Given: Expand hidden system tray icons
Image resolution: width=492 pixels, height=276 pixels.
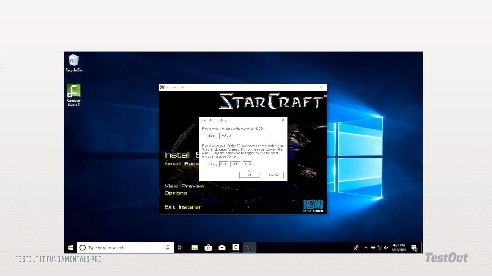Looking at the screenshot, I should click(x=366, y=248).
